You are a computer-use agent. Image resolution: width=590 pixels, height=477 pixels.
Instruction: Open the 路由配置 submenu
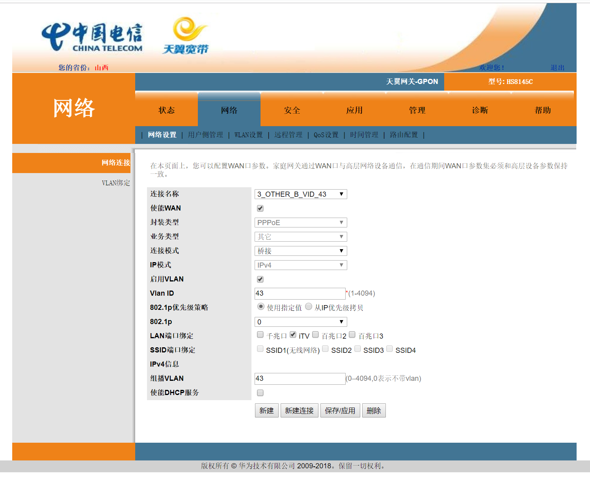[404, 135]
